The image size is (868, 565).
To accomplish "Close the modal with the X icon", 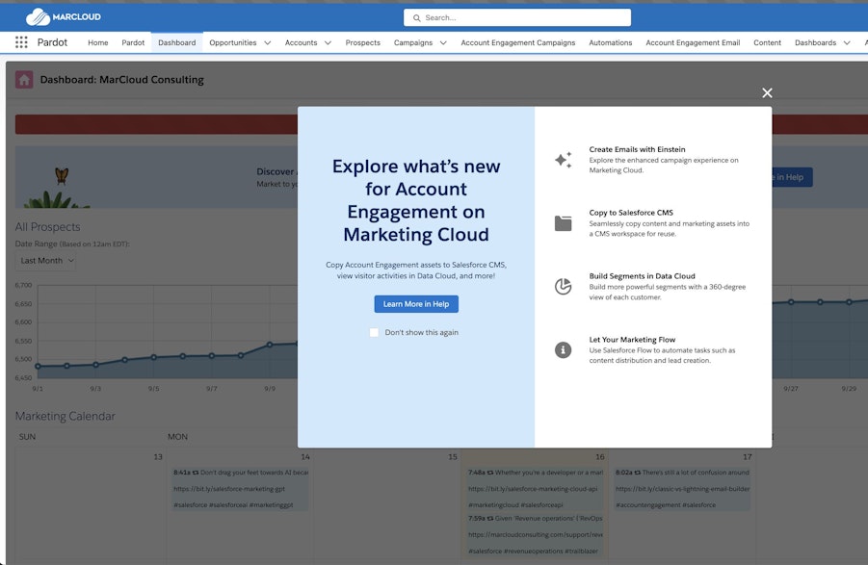I will (767, 92).
